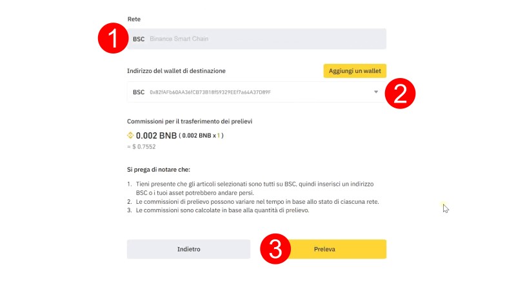Click the fee multiplier in parentheses
The height and width of the screenshot is (289, 516).
coord(202,135)
